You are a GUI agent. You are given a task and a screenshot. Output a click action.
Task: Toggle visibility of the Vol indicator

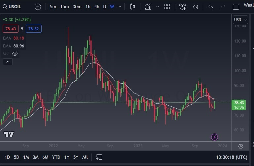pyautogui.click(x=15, y=54)
